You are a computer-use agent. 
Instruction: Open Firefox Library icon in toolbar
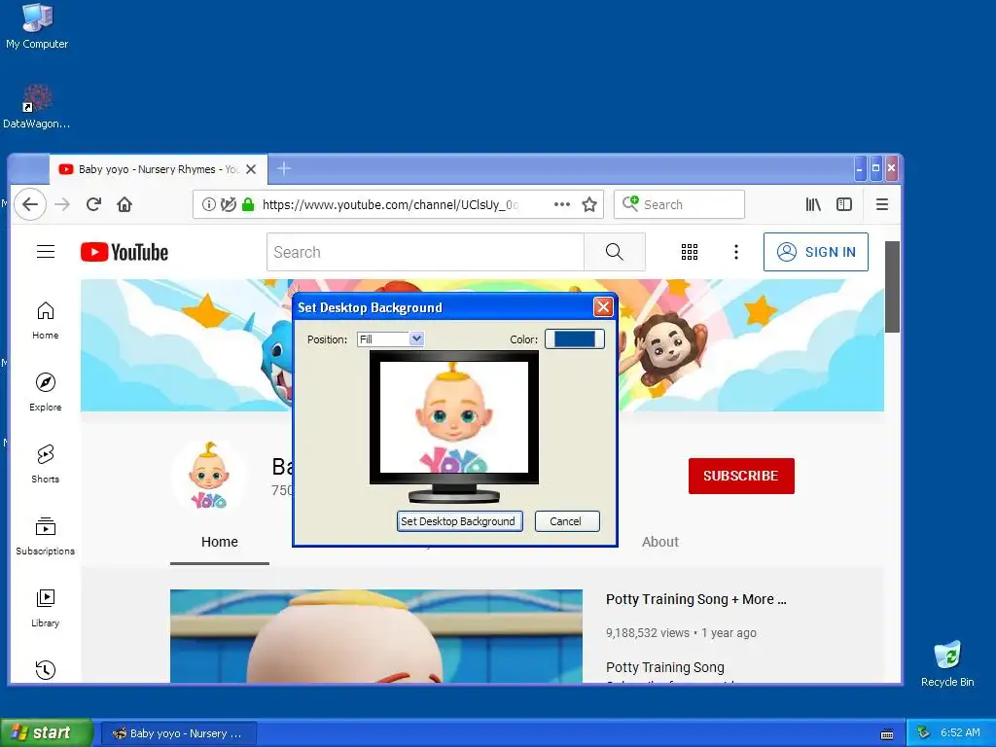point(813,204)
